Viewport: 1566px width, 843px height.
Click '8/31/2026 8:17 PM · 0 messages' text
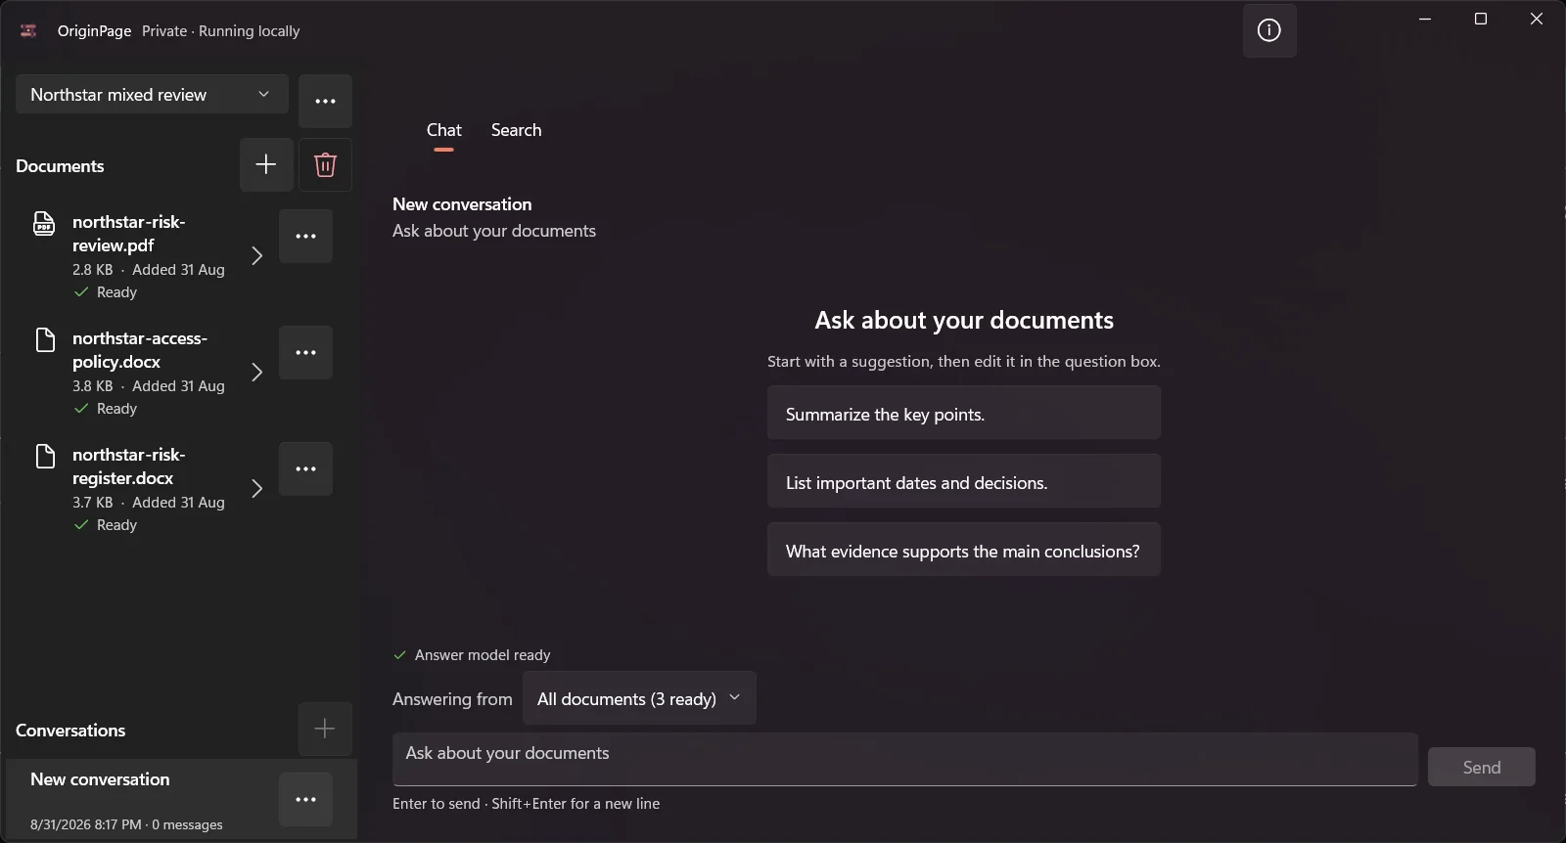pos(126,824)
